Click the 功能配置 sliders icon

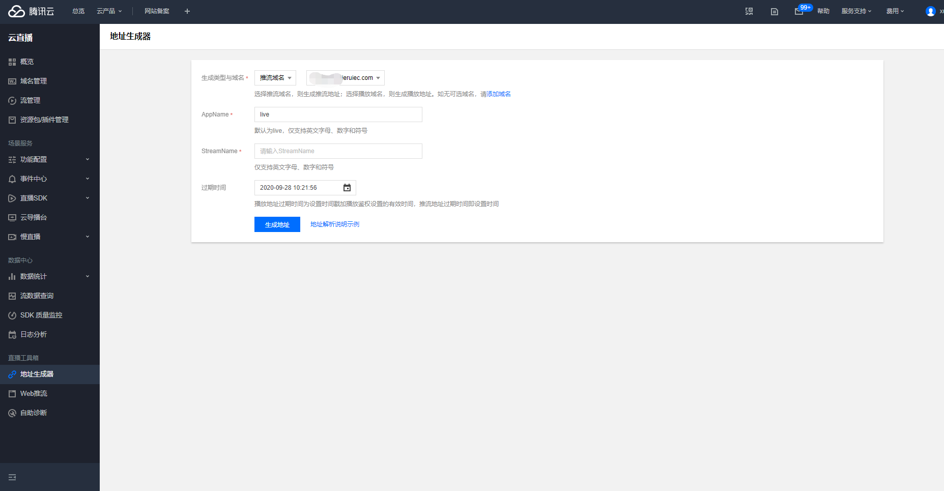[12, 160]
